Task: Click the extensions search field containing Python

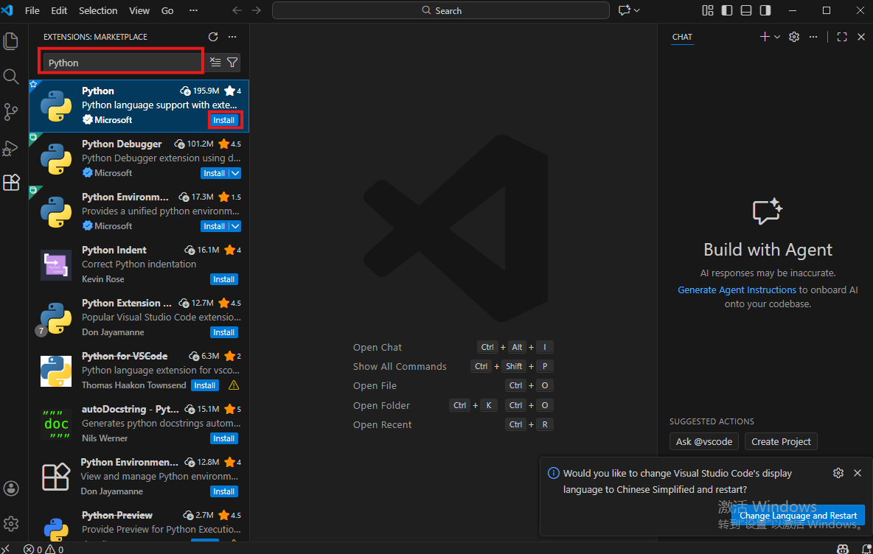Action: (122, 63)
